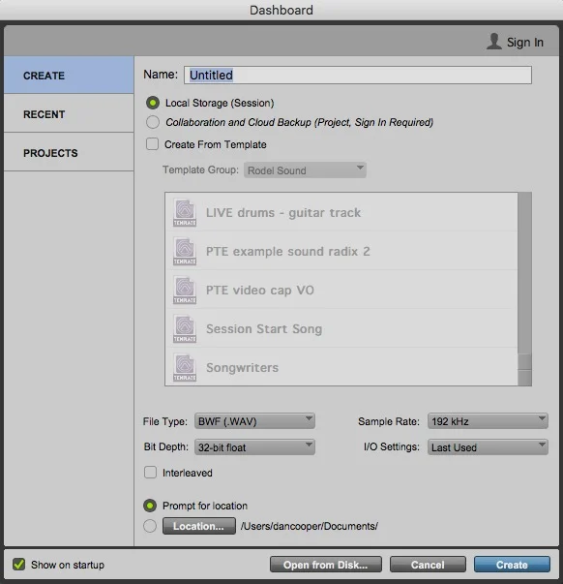Viewport: 563px width, 584px height.
Task: Open the Template Group dropdown
Action: [x=305, y=170]
